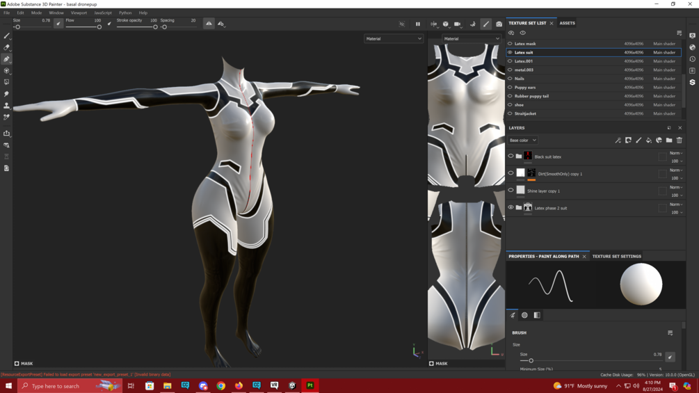Switch to the Assets tab
Screen dimensions: 699x393
tap(567, 23)
